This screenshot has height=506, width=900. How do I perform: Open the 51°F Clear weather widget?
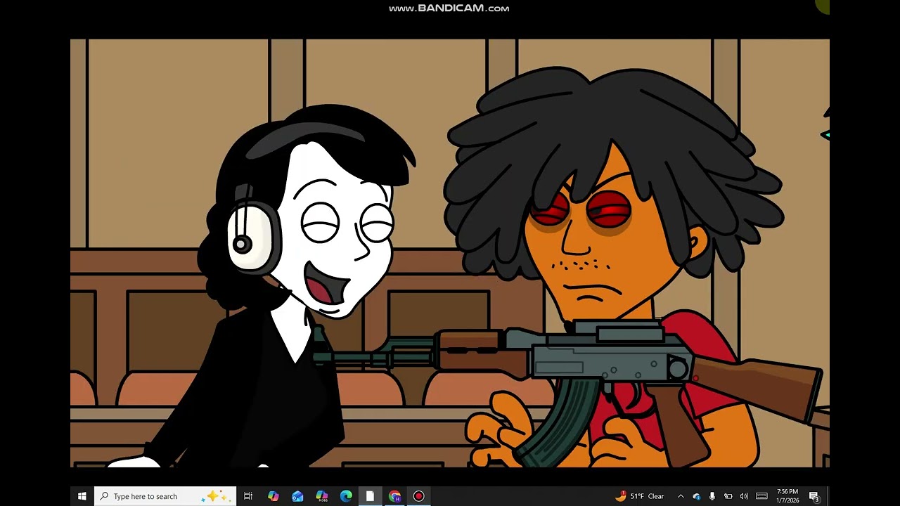click(x=640, y=496)
